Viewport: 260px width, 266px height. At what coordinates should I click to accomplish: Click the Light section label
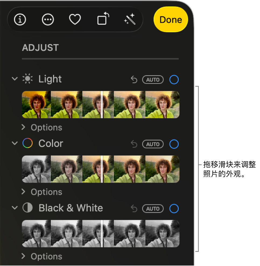(50, 79)
